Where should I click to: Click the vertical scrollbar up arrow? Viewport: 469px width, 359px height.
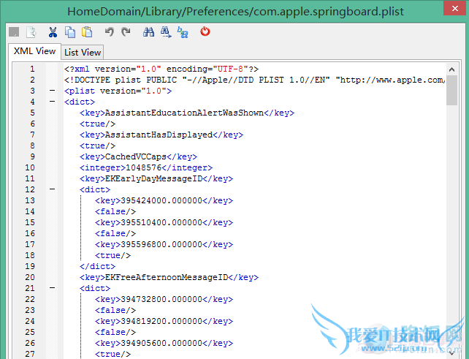coord(451,69)
